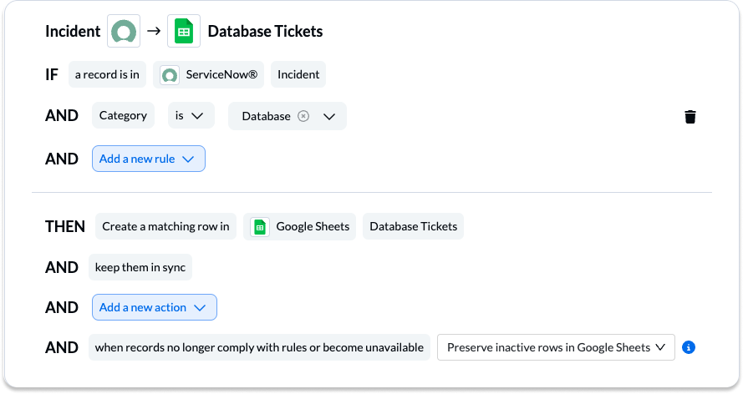Click the Database Tickets sheet chip
The width and height of the screenshot is (743, 394).
click(413, 226)
